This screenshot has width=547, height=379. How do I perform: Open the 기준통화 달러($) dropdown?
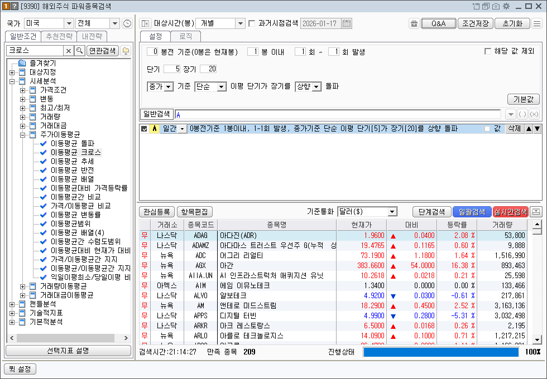tap(392, 212)
